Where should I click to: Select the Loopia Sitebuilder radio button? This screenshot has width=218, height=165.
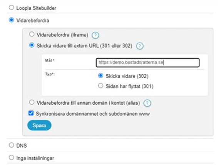pos(12,8)
